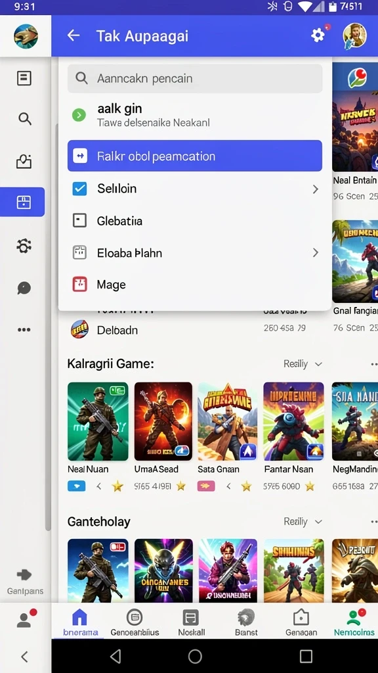Open the document list icon in sidebar
Screen dimensions: 378x673
[24, 78]
